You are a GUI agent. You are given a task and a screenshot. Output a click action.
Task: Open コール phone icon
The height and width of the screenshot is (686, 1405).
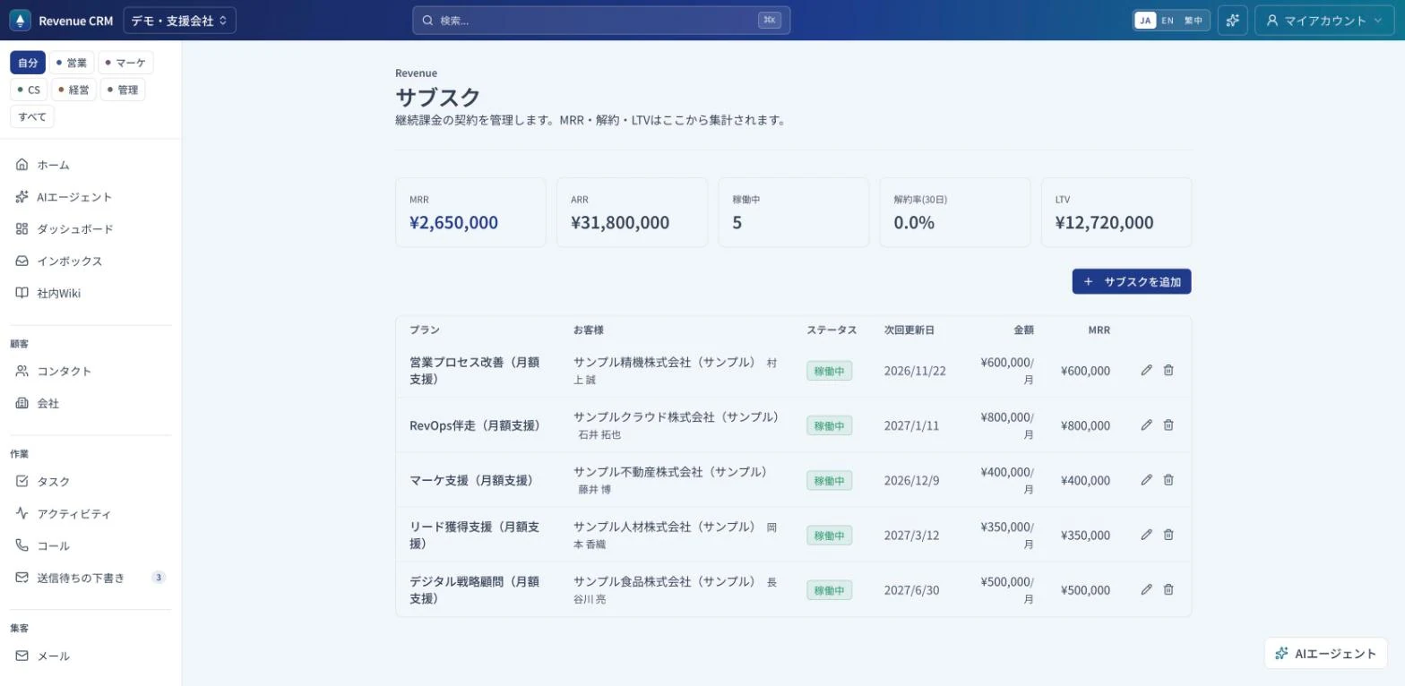[22, 545]
